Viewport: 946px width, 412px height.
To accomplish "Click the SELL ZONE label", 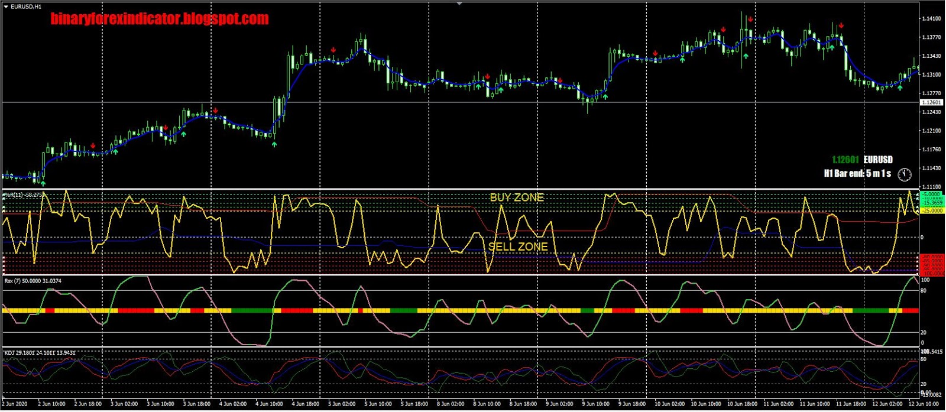I will (x=518, y=246).
